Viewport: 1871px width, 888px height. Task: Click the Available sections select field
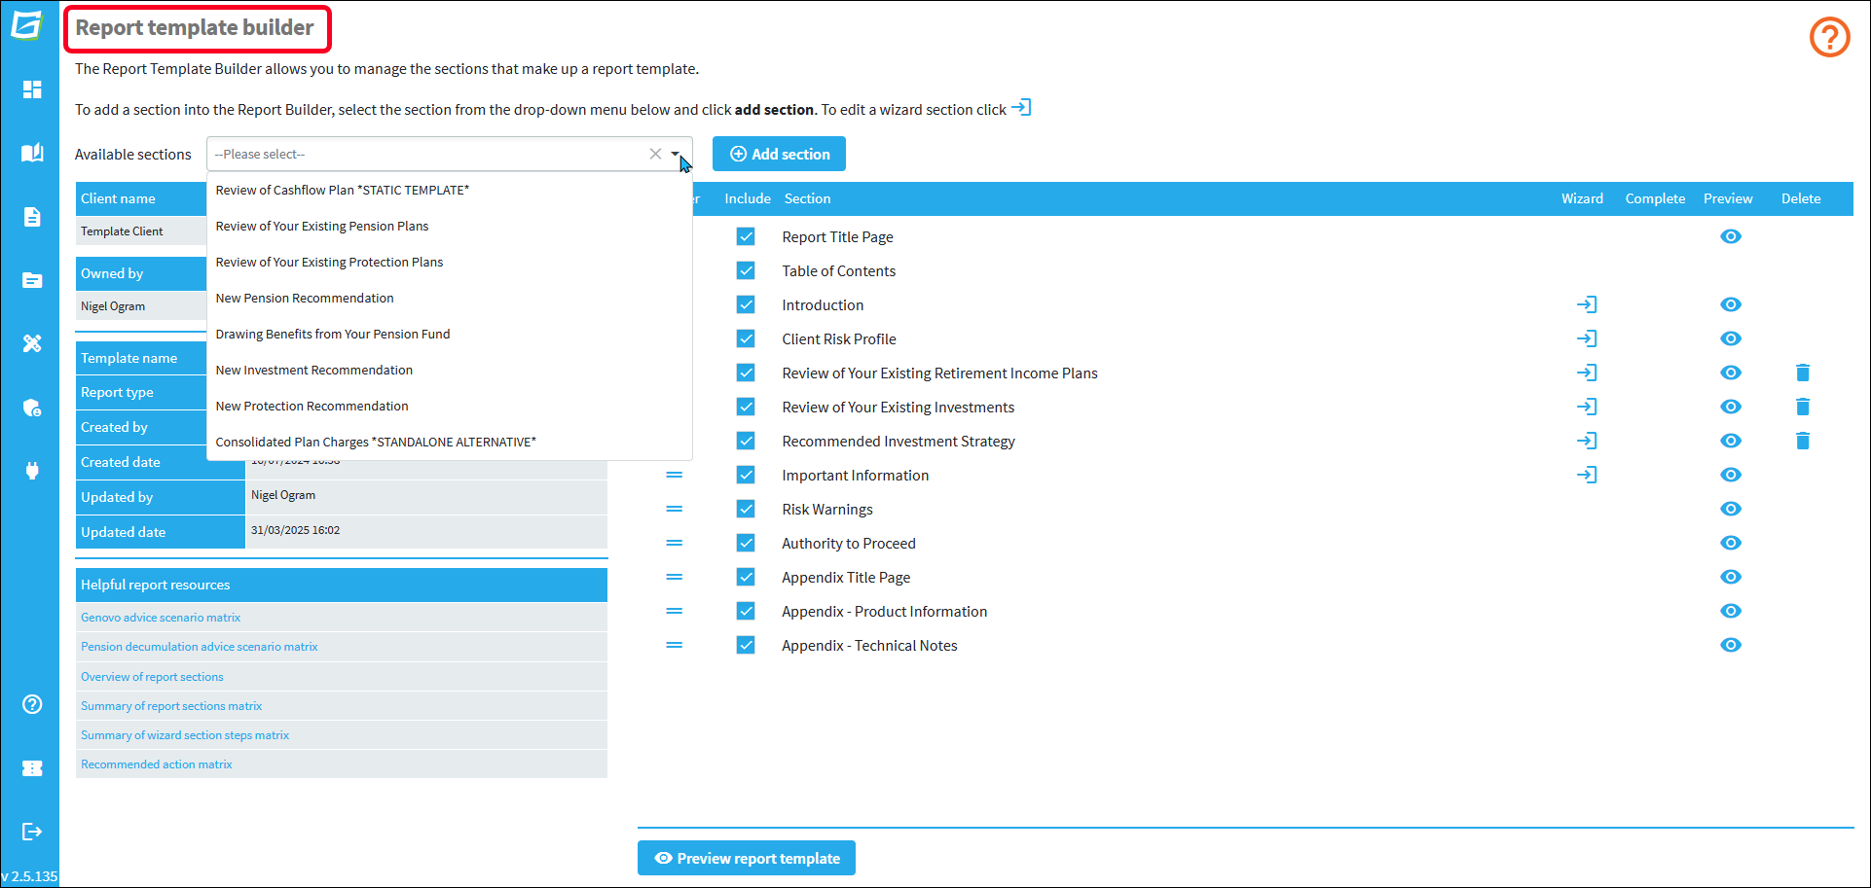[x=449, y=154]
